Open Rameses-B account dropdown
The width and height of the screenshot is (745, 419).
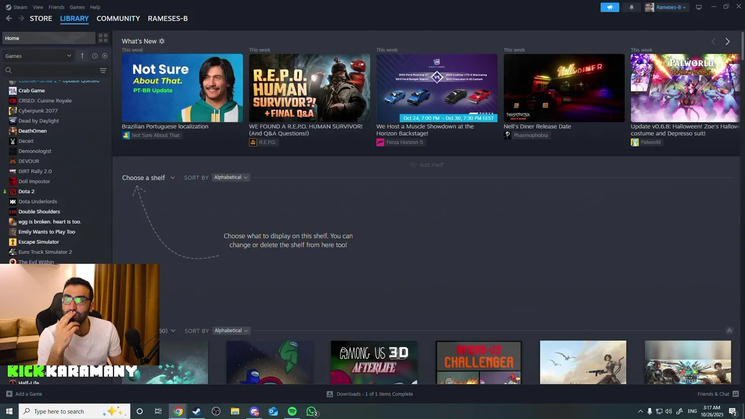pos(666,7)
